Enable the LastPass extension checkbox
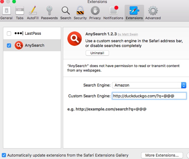The height and width of the screenshot is (159, 189). point(9,33)
